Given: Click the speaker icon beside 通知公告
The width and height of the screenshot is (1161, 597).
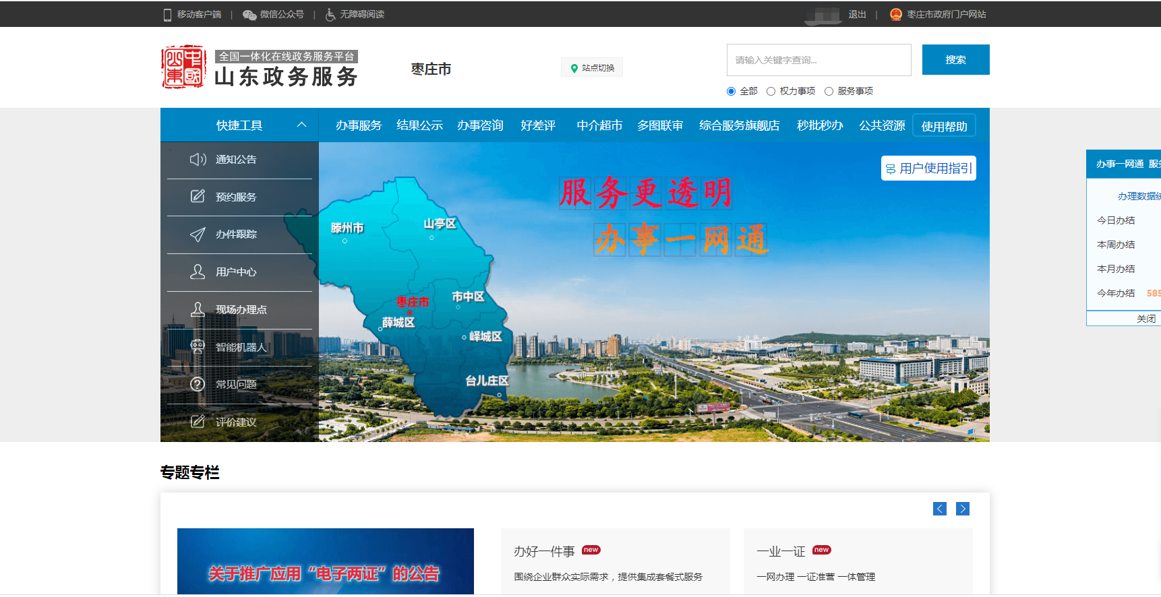Looking at the screenshot, I should [x=198, y=160].
